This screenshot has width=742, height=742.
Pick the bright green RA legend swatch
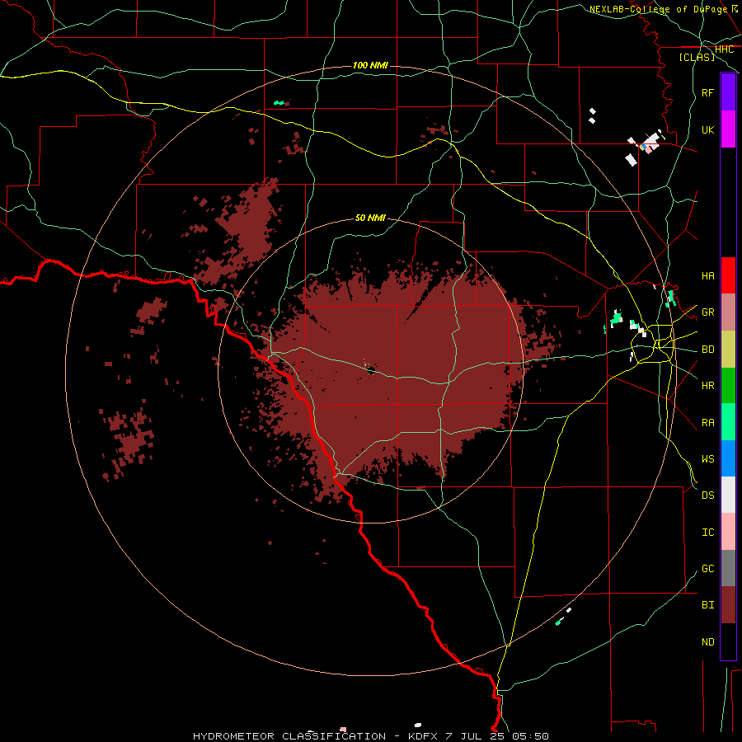[728, 422]
